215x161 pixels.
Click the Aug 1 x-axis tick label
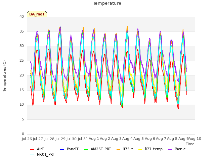(94, 139)
